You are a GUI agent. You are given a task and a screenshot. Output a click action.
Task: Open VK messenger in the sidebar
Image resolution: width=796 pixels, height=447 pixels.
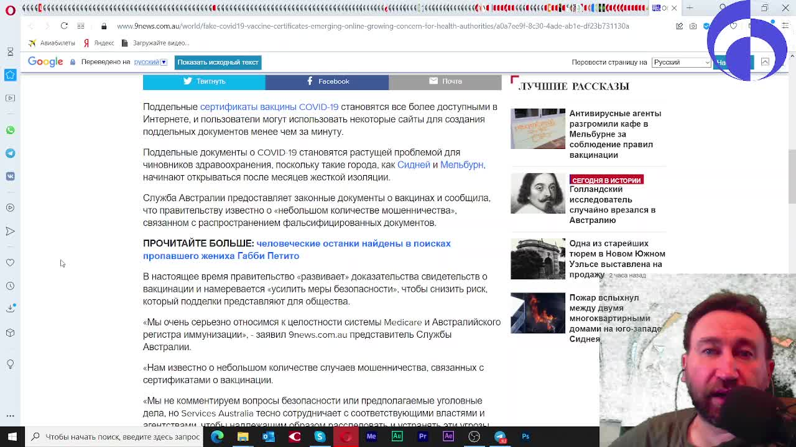(10, 176)
